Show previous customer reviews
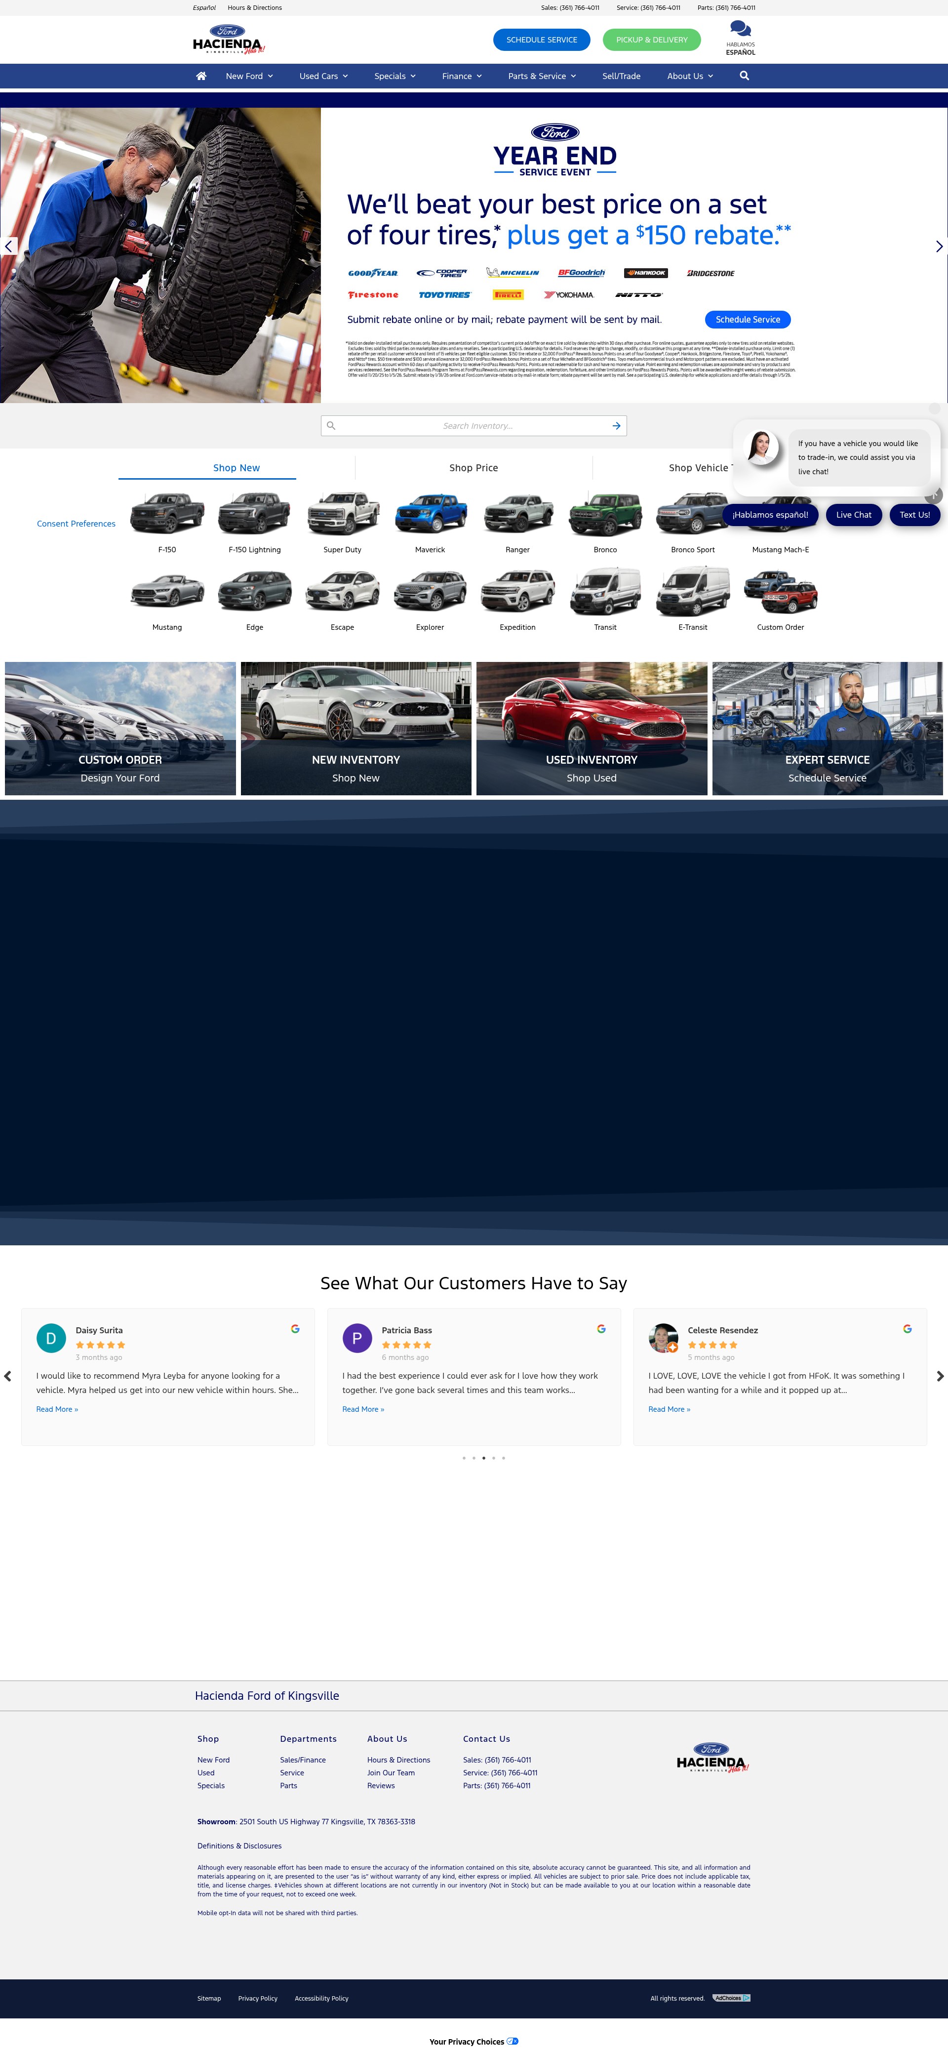Screen dimensions: 948x2052 pyautogui.click(x=8, y=1376)
